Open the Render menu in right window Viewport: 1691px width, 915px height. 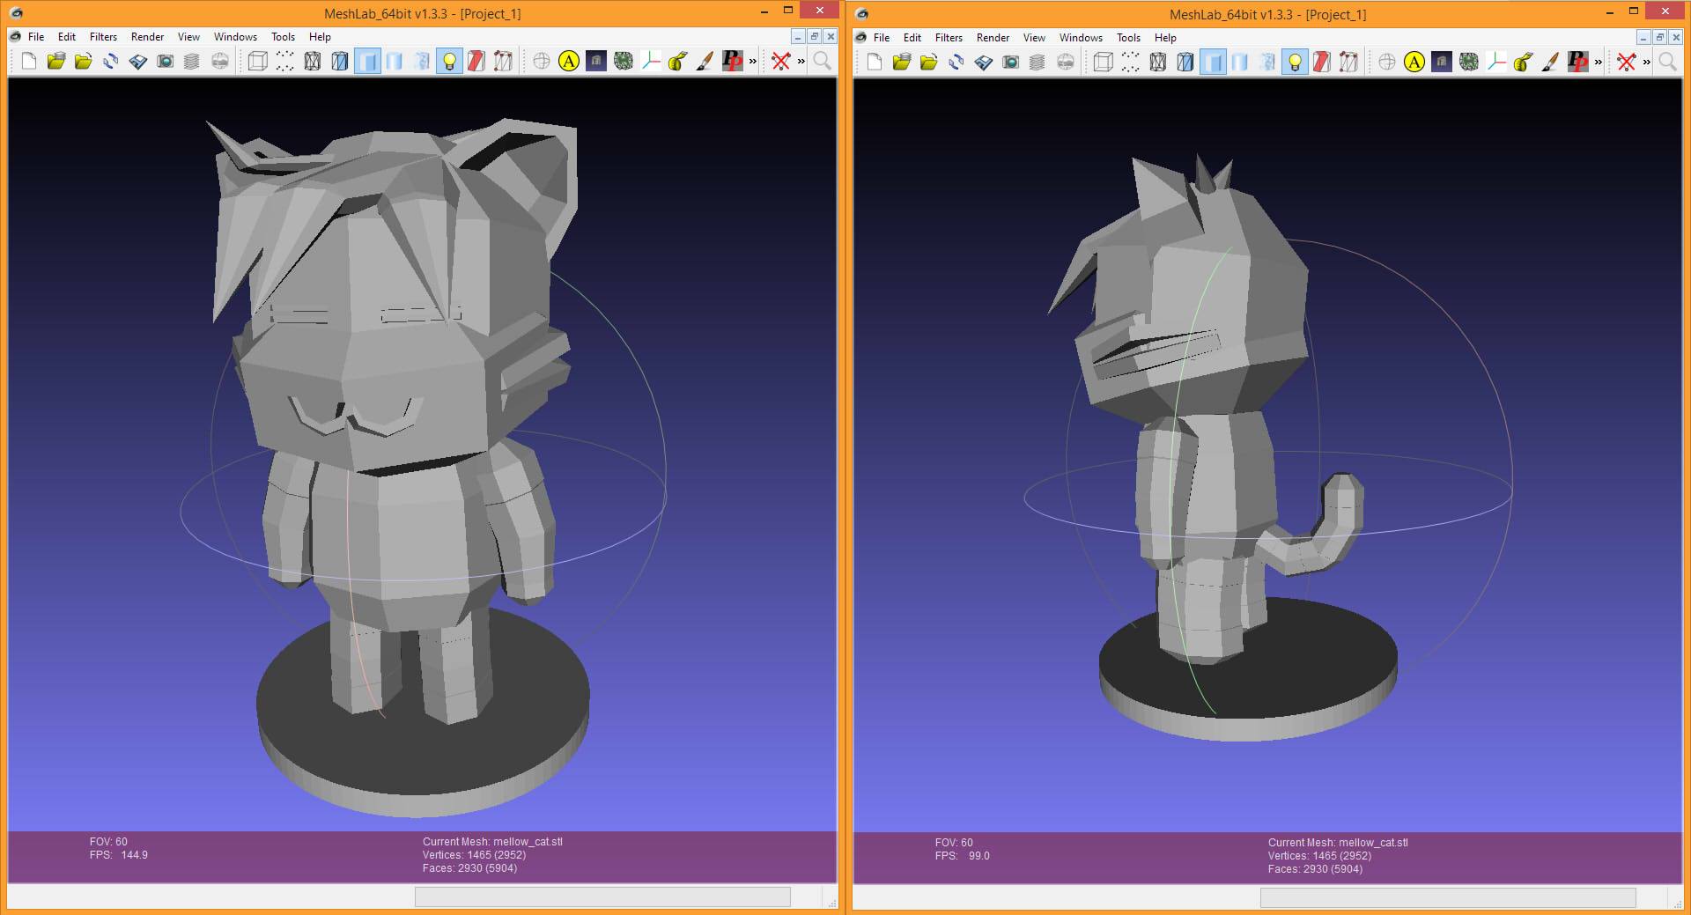tap(993, 38)
